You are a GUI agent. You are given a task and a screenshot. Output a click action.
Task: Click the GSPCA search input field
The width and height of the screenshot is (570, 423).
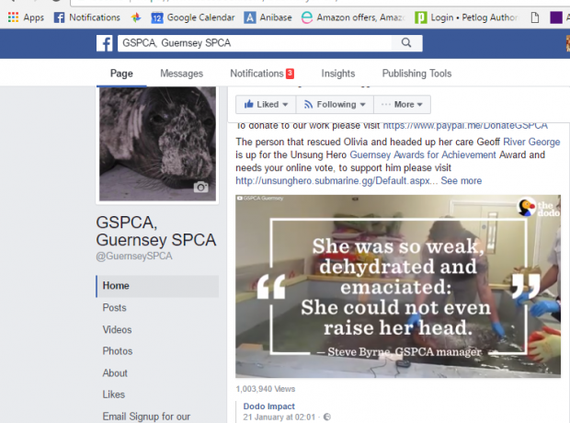pyautogui.click(x=255, y=43)
